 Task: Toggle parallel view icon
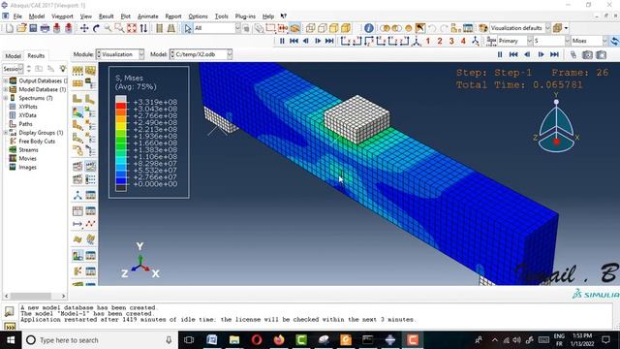[x=159, y=28]
